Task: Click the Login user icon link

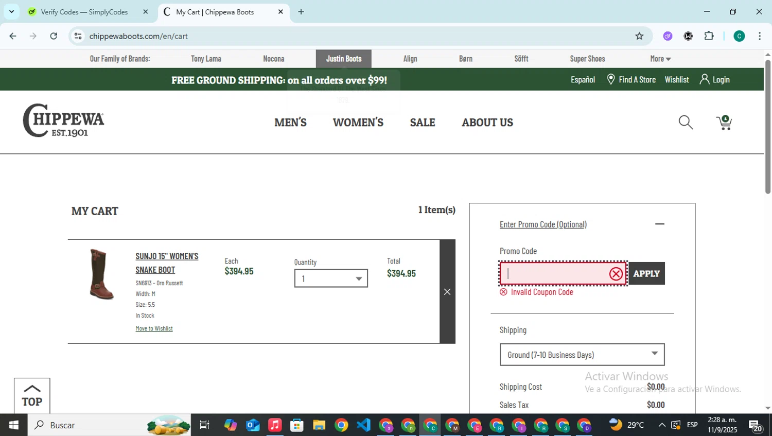Action: (x=714, y=79)
